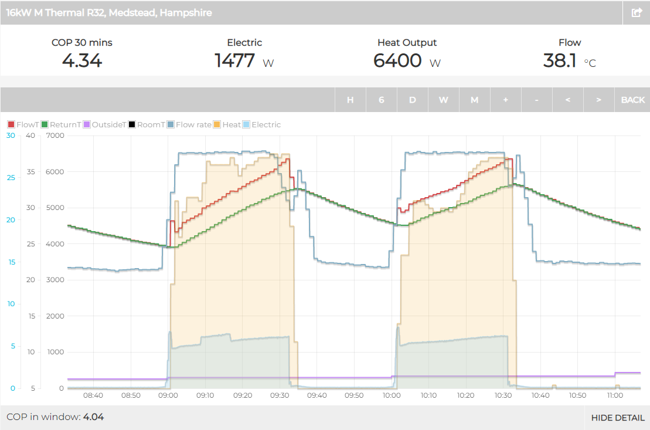Click the 10:00 label on the time axis
650x430 pixels.
tap(392, 395)
